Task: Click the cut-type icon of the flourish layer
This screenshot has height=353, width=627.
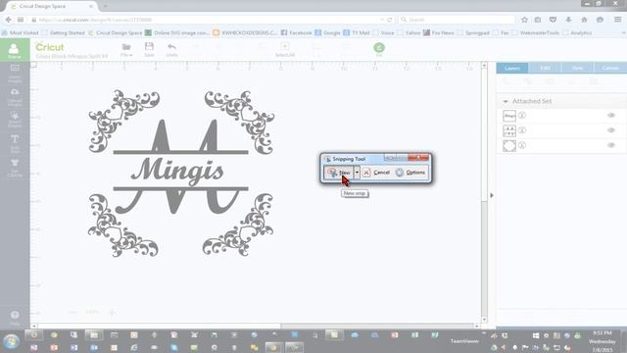Action: coord(522,145)
